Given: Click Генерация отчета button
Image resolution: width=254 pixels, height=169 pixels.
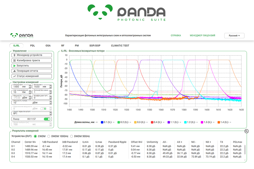Looking at the screenshot, I should click(x=31, y=71).
